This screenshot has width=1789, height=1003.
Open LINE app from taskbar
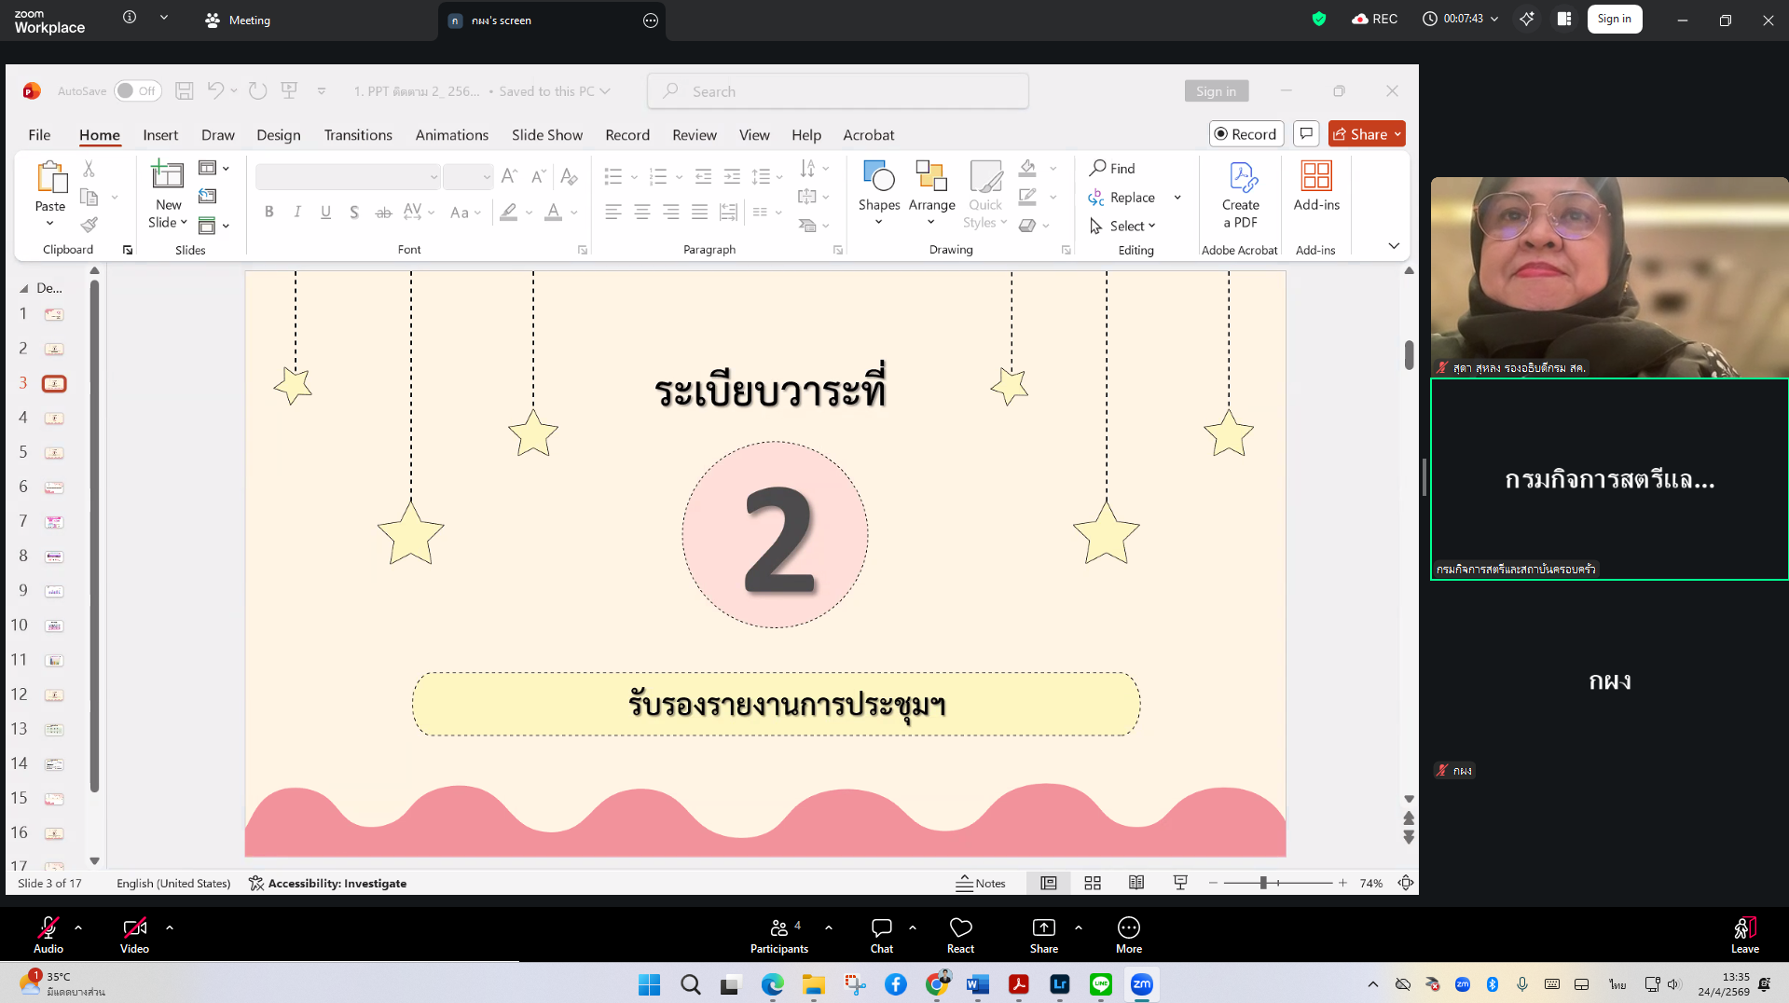1101,984
